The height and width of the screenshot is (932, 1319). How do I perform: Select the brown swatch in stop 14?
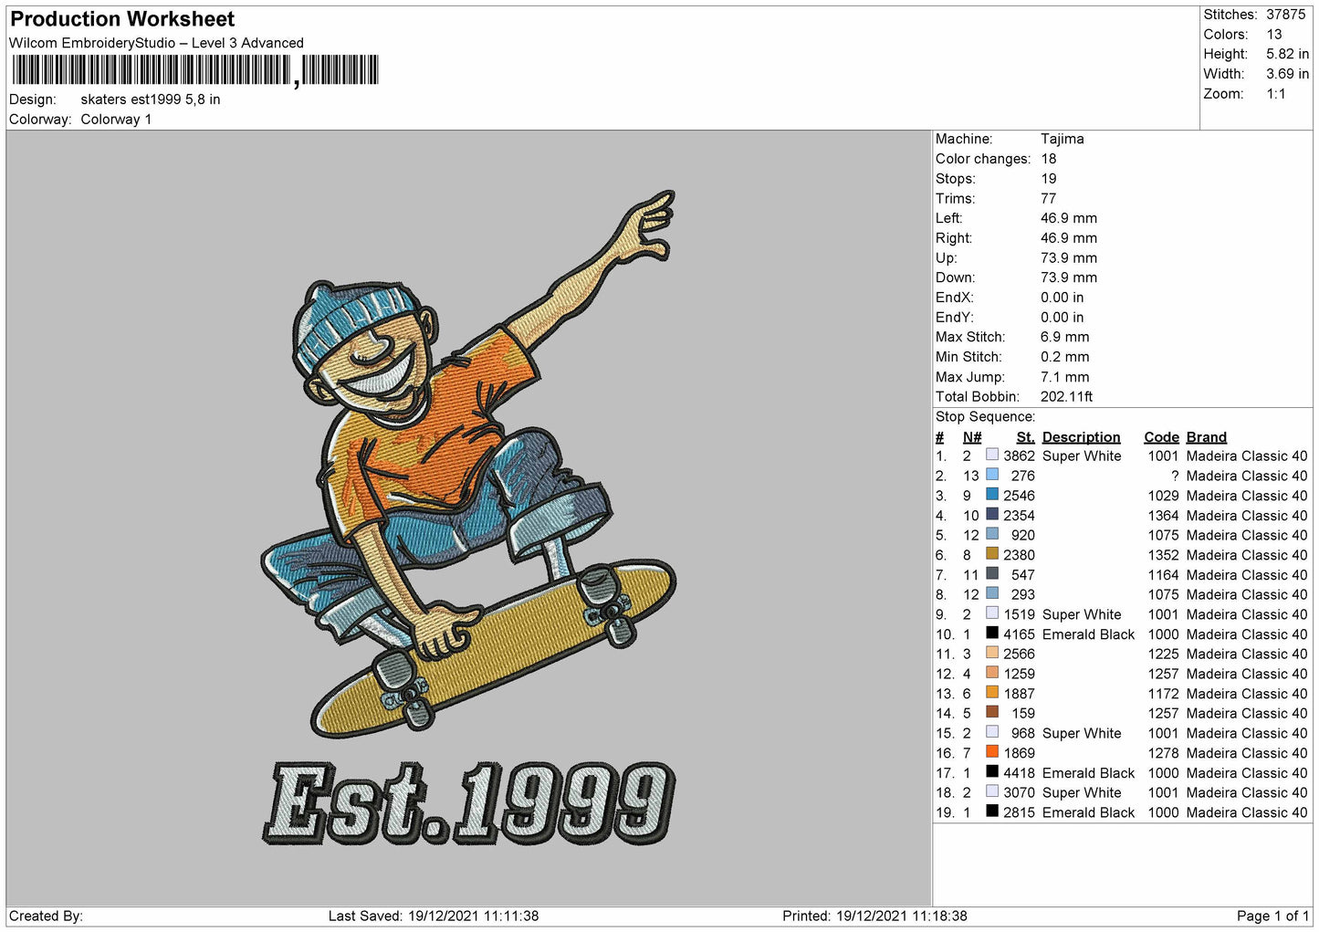coord(992,712)
